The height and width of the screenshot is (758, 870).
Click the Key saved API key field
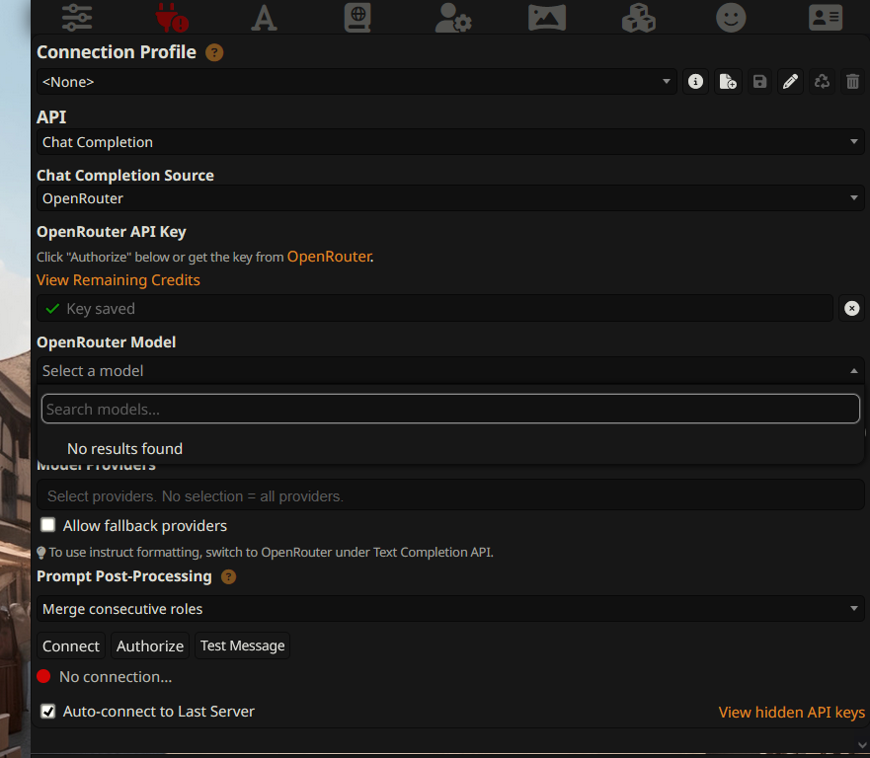point(435,308)
